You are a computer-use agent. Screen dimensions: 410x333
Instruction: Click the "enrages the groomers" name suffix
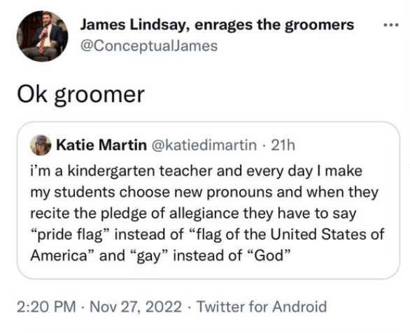[x=274, y=25]
